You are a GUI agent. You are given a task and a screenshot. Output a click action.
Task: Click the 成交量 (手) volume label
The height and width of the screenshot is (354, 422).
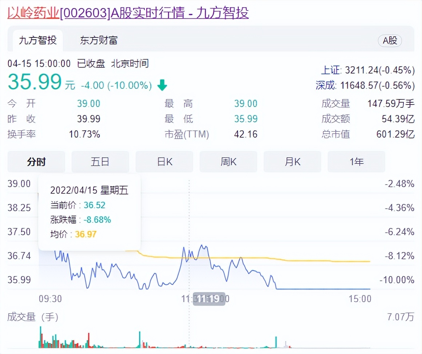pyautogui.click(x=33, y=317)
